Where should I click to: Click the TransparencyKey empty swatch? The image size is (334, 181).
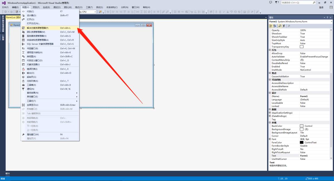coord(302,47)
